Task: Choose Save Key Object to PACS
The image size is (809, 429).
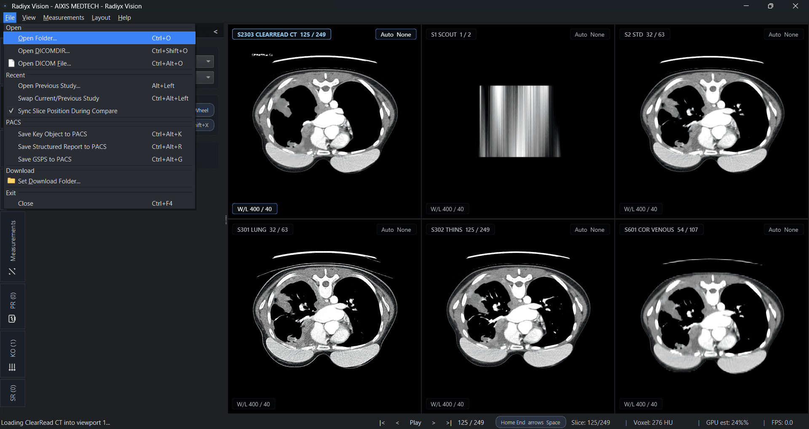Action: [x=99, y=134]
